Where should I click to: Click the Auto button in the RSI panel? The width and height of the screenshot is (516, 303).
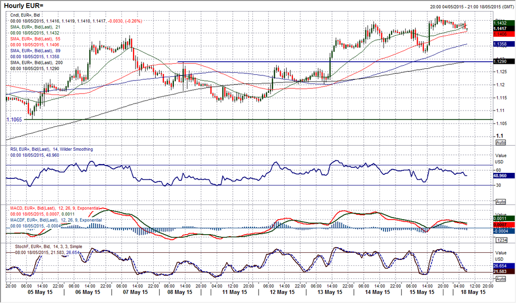500,201
